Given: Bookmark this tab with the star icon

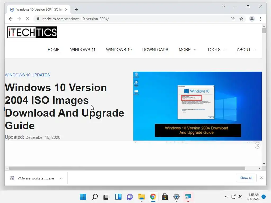Looking at the screenshot, I should click(241, 19).
